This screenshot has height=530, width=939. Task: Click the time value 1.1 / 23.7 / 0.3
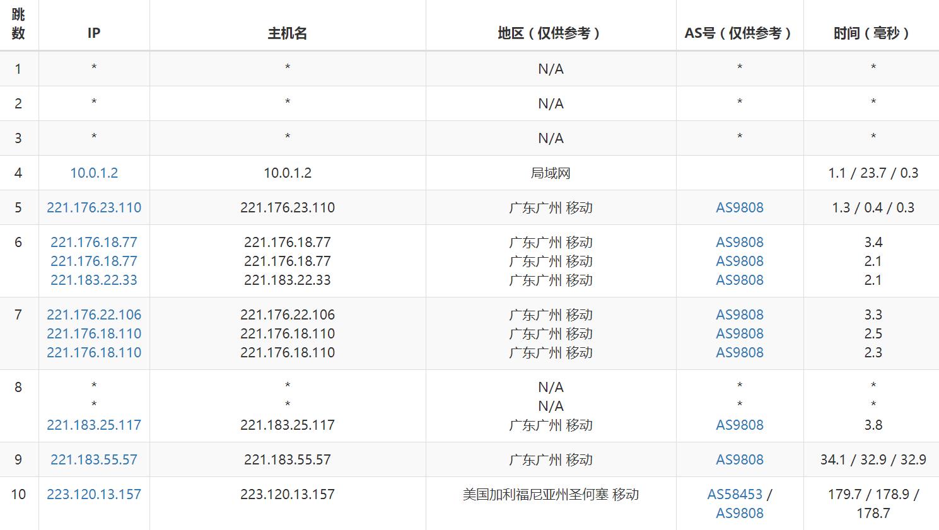tap(873, 173)
